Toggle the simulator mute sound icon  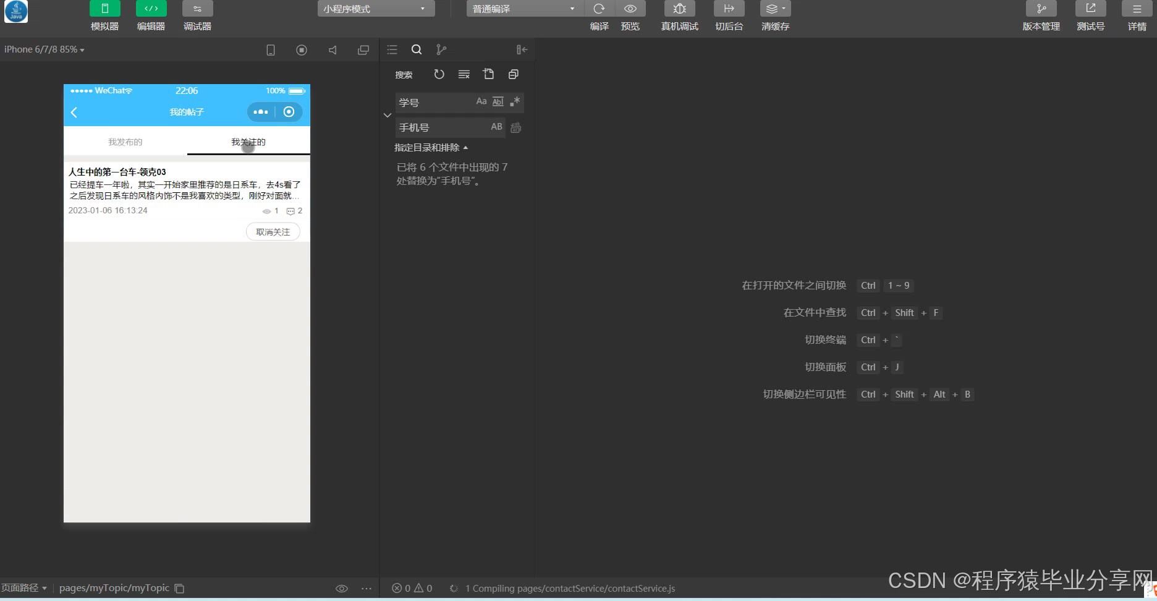[333, 50]
